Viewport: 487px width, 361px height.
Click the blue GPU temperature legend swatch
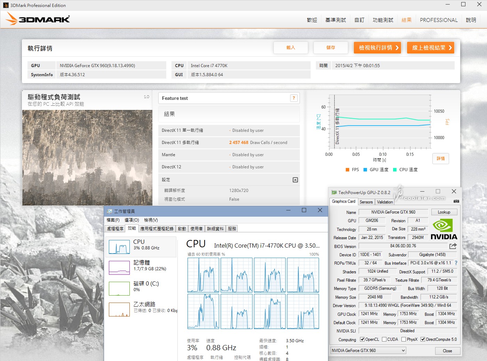pos(365,170)
